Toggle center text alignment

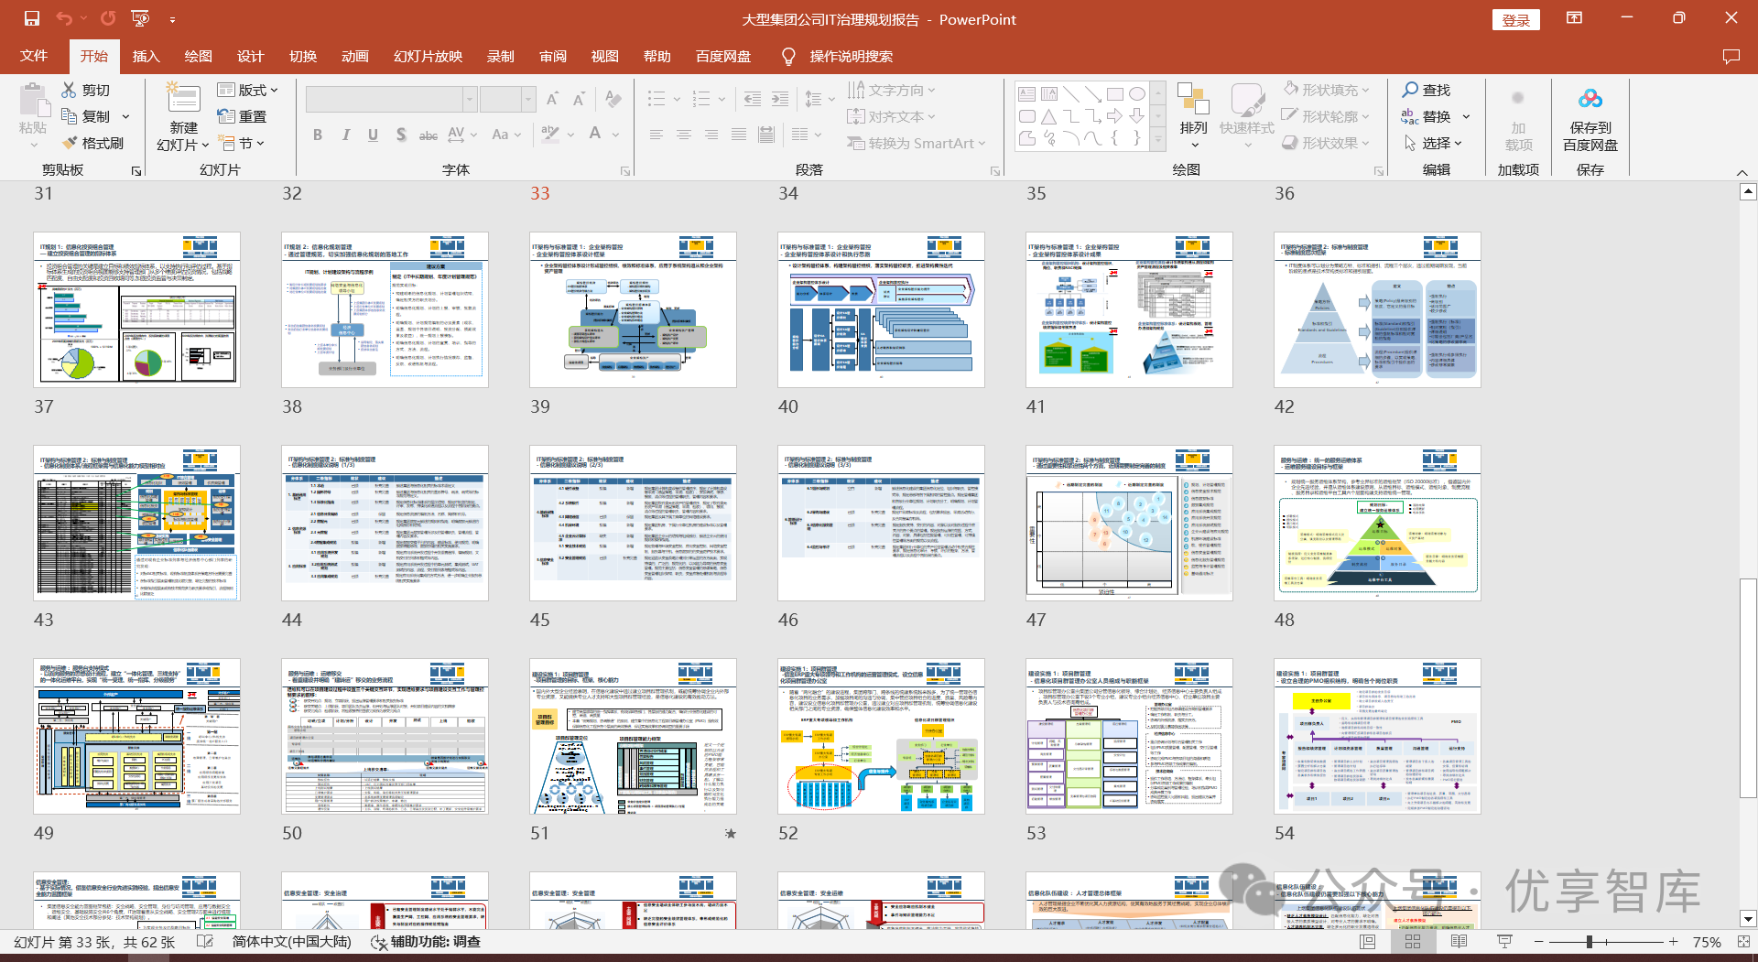click(684, 135)
